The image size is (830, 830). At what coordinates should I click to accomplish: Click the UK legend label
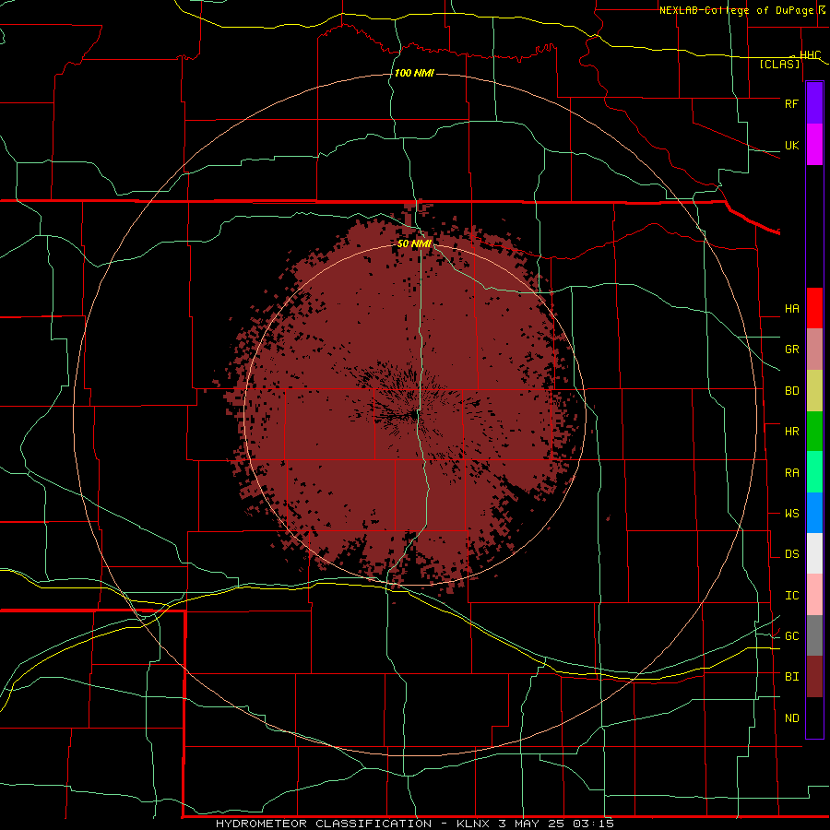(x=791, y=146)
